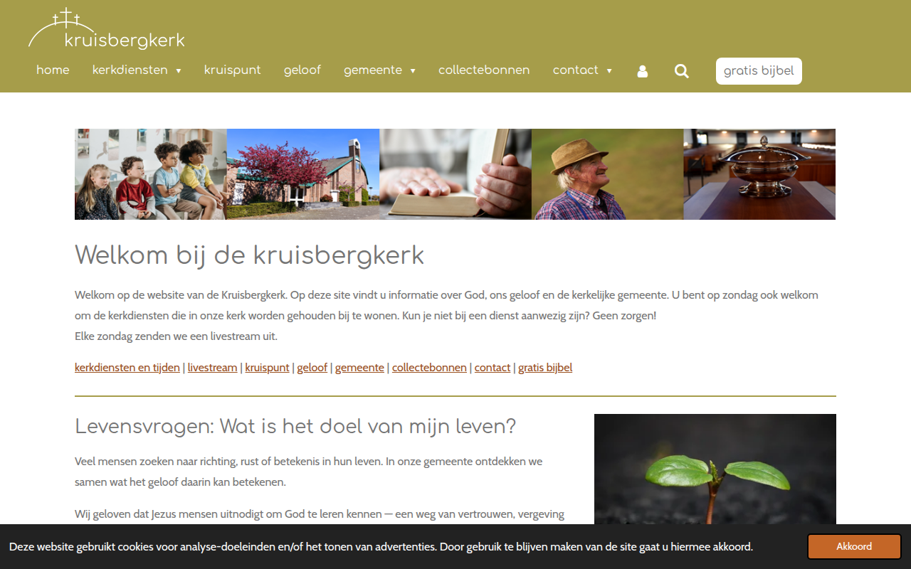Screen dimensions: 911x569
Task: Open kruispunt in the top navigation
Action: click(x=233, y=70)
